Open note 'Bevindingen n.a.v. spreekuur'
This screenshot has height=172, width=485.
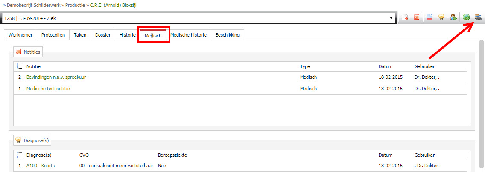[56, 77]
